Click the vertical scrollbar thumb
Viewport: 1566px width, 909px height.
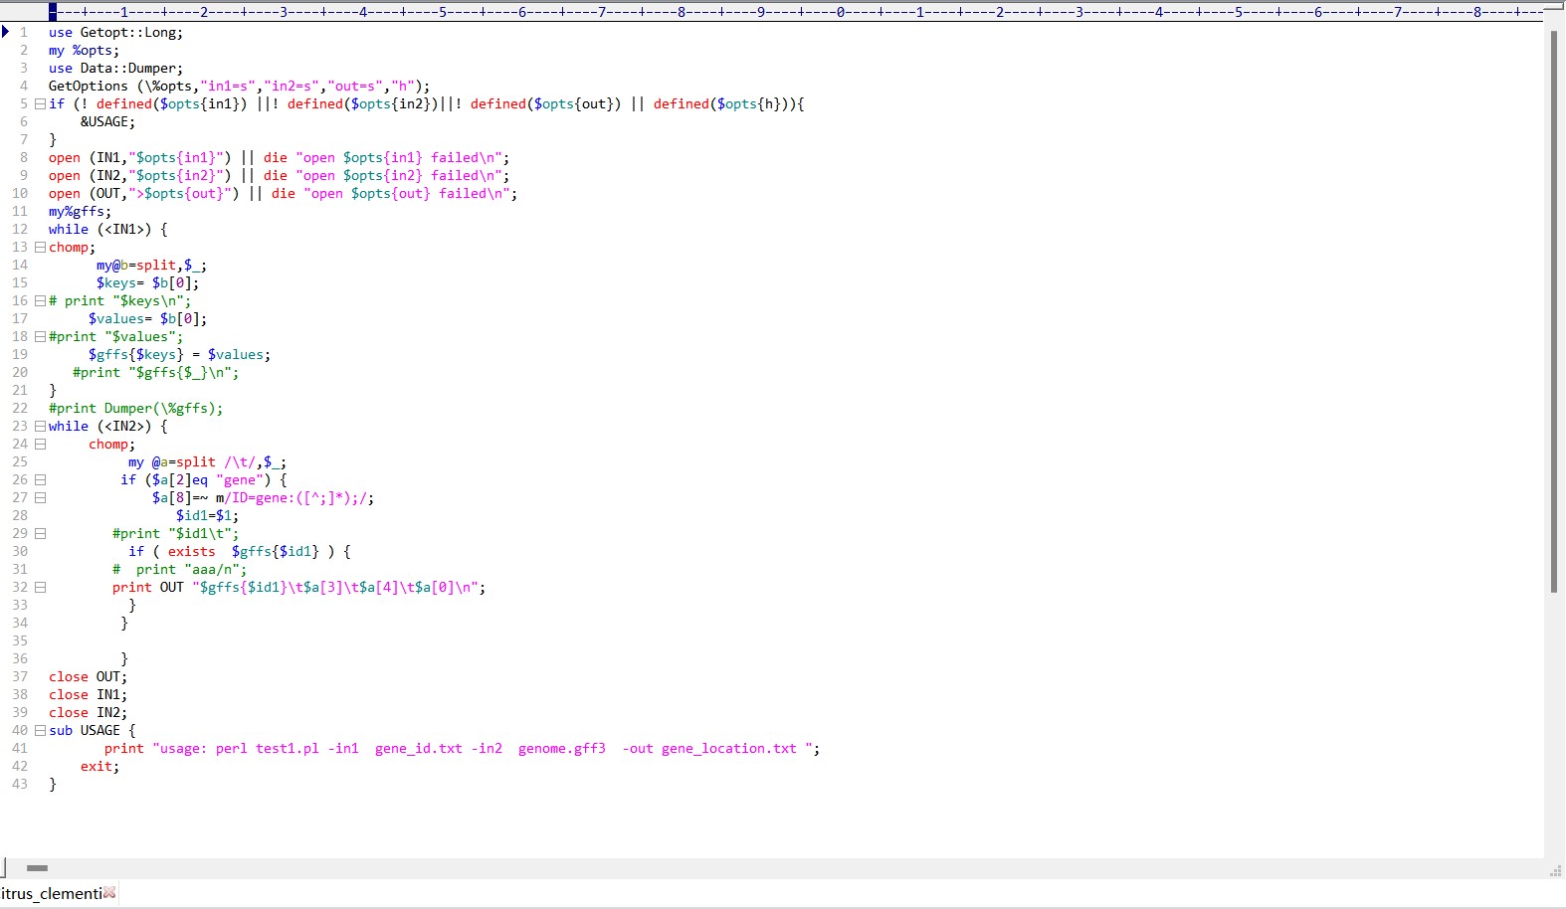tap(1553, 308)
